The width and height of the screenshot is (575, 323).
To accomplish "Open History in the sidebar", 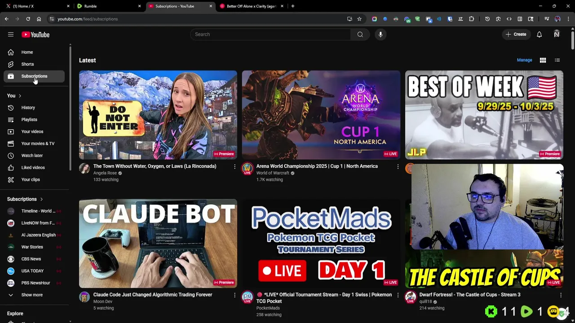I will click(34, 108).
